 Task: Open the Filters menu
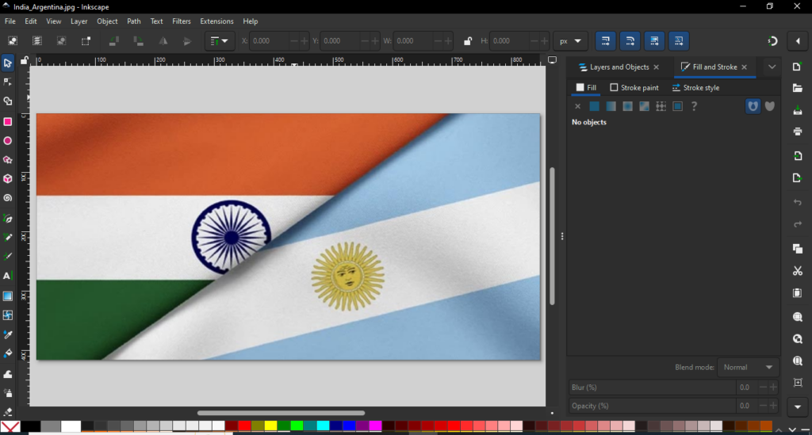click(182, 21)
